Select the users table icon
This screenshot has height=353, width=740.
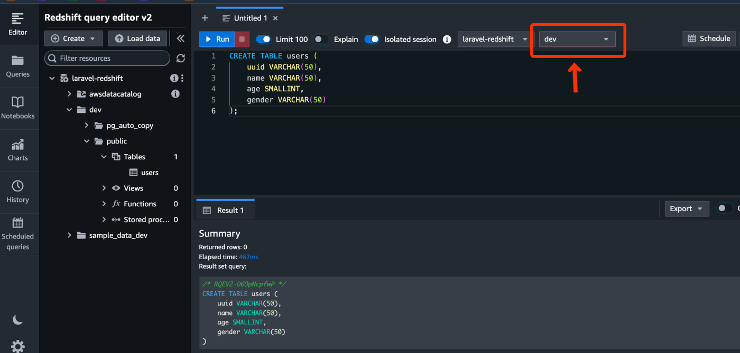point(134,173)
